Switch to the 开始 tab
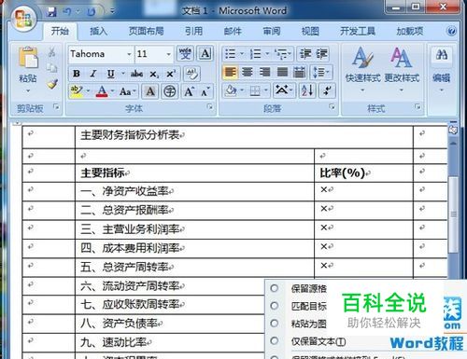 point(60,31)
